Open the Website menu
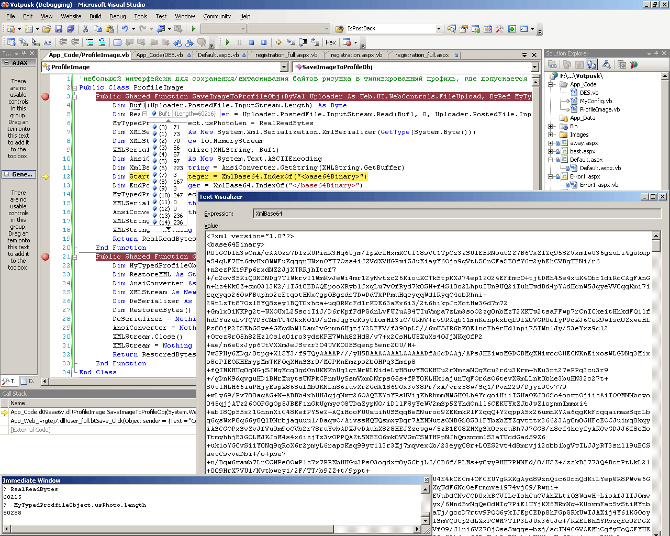Image resolution: width=670 pixels, height=536 pixels. (71, 16)
